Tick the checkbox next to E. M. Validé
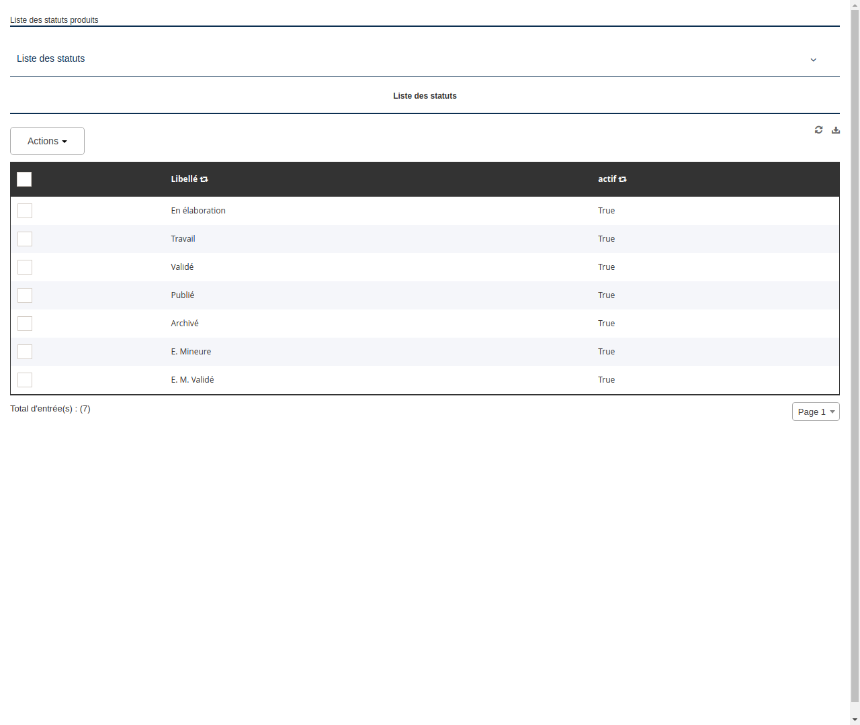The width and height of the screenshot is (860, 725). [x=25, y=380]
